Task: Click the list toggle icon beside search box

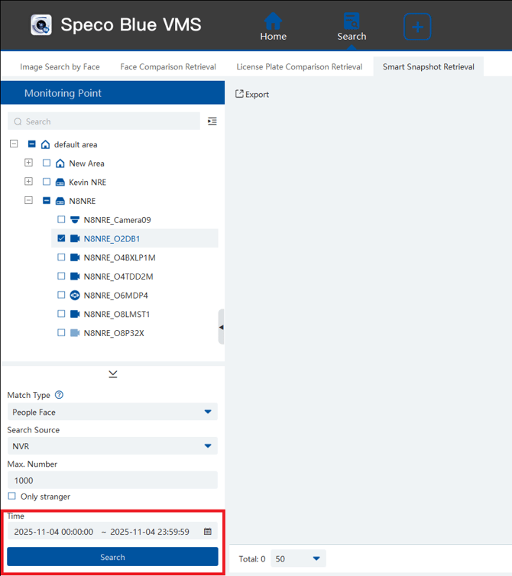Action: [212, 121]
